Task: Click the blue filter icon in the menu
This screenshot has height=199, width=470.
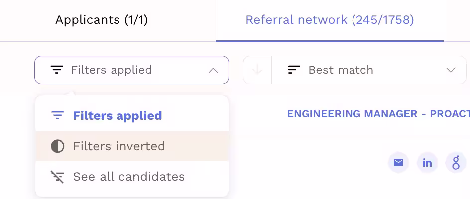Action: 58,115
